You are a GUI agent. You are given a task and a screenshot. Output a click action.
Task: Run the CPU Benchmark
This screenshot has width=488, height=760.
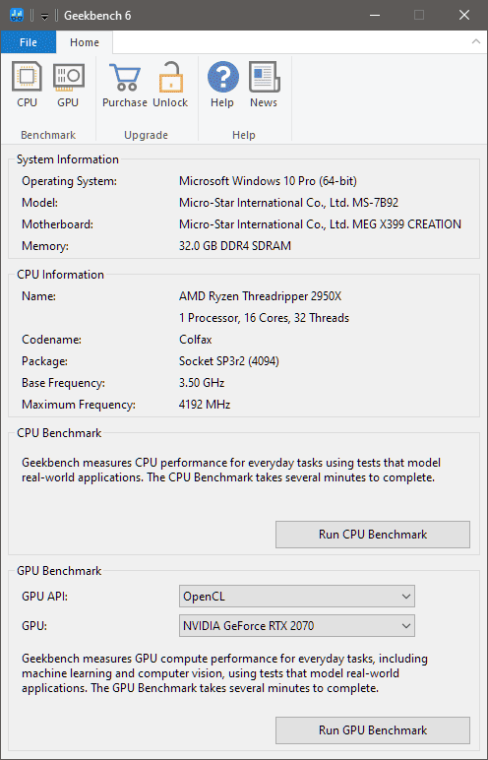(373, 535)
